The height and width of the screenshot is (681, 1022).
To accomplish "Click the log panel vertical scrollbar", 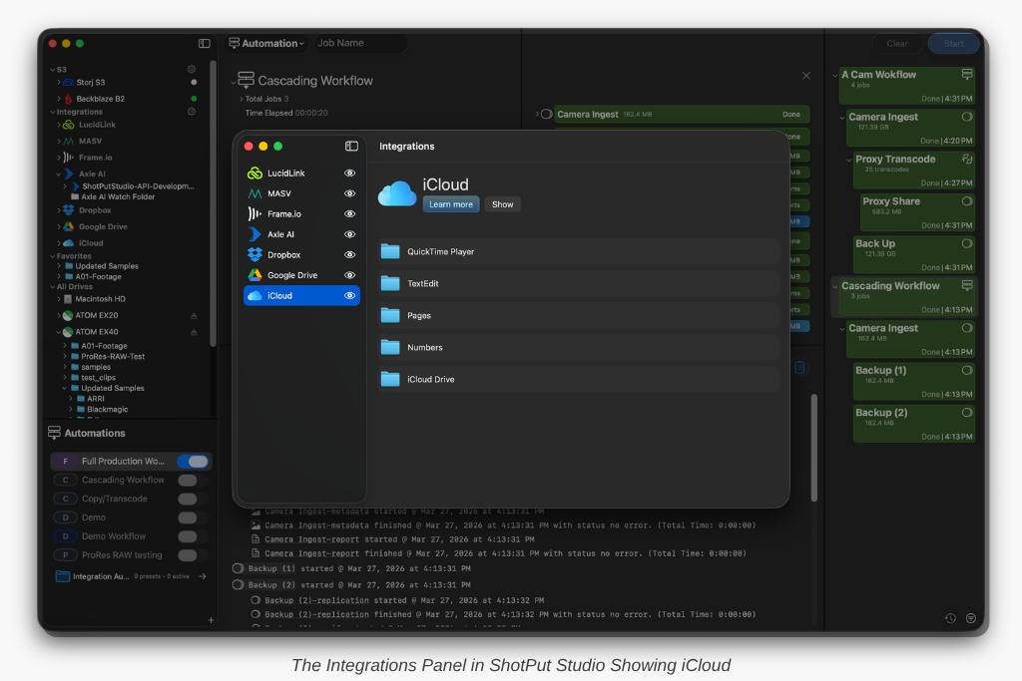I will (x=813, y=449).
